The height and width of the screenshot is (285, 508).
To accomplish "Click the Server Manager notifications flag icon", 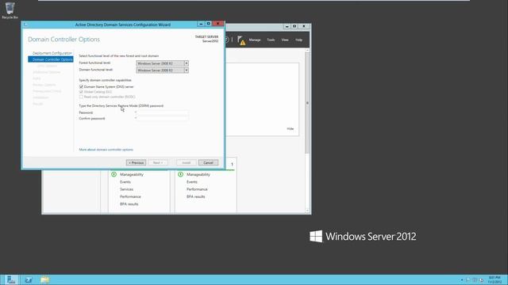I will (x=241, y=40).
